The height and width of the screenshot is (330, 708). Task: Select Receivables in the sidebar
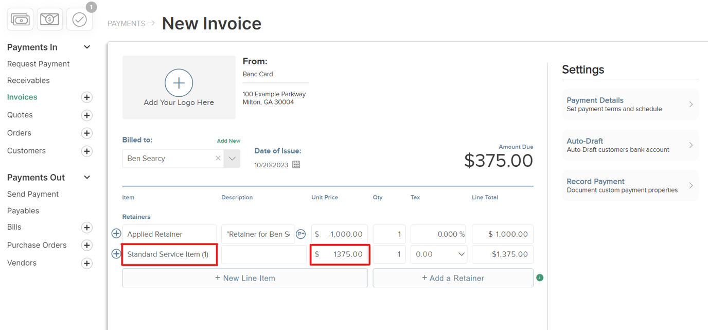[x=28, y=80]
